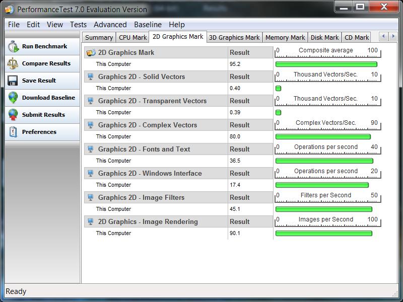Click the Compare Results scales icon

(13, 63)
